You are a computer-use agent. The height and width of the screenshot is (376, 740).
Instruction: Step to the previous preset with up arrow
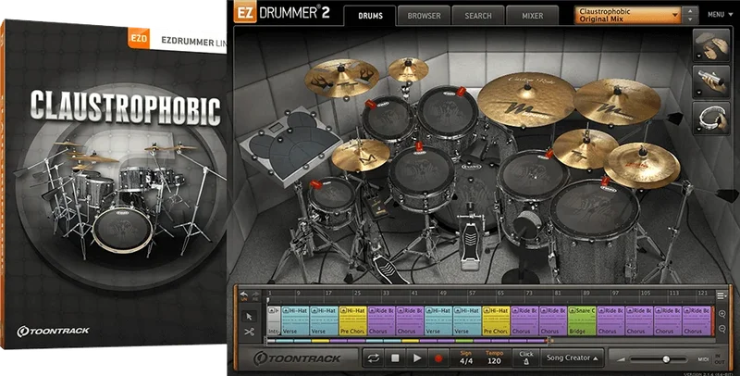click(x=690, y=11)
